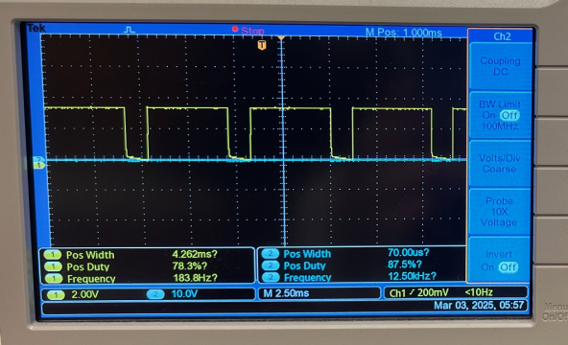Click the channel 2 ground reference marker
The width and height of the screenshot is (568, 345).
tap(39, 159)
